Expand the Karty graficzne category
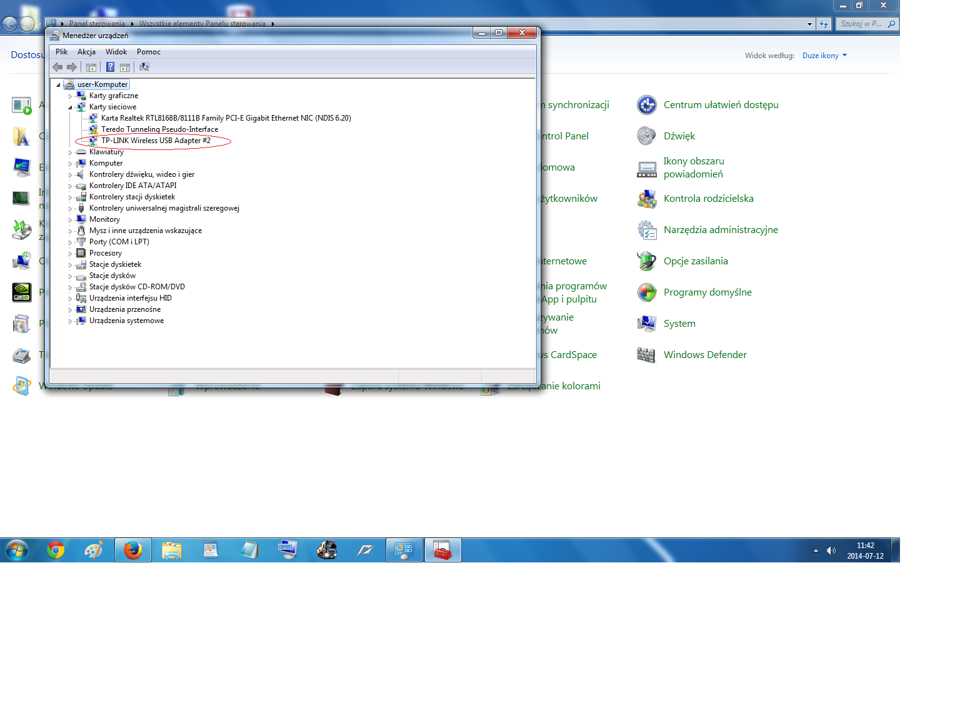 tap(70, 96)
